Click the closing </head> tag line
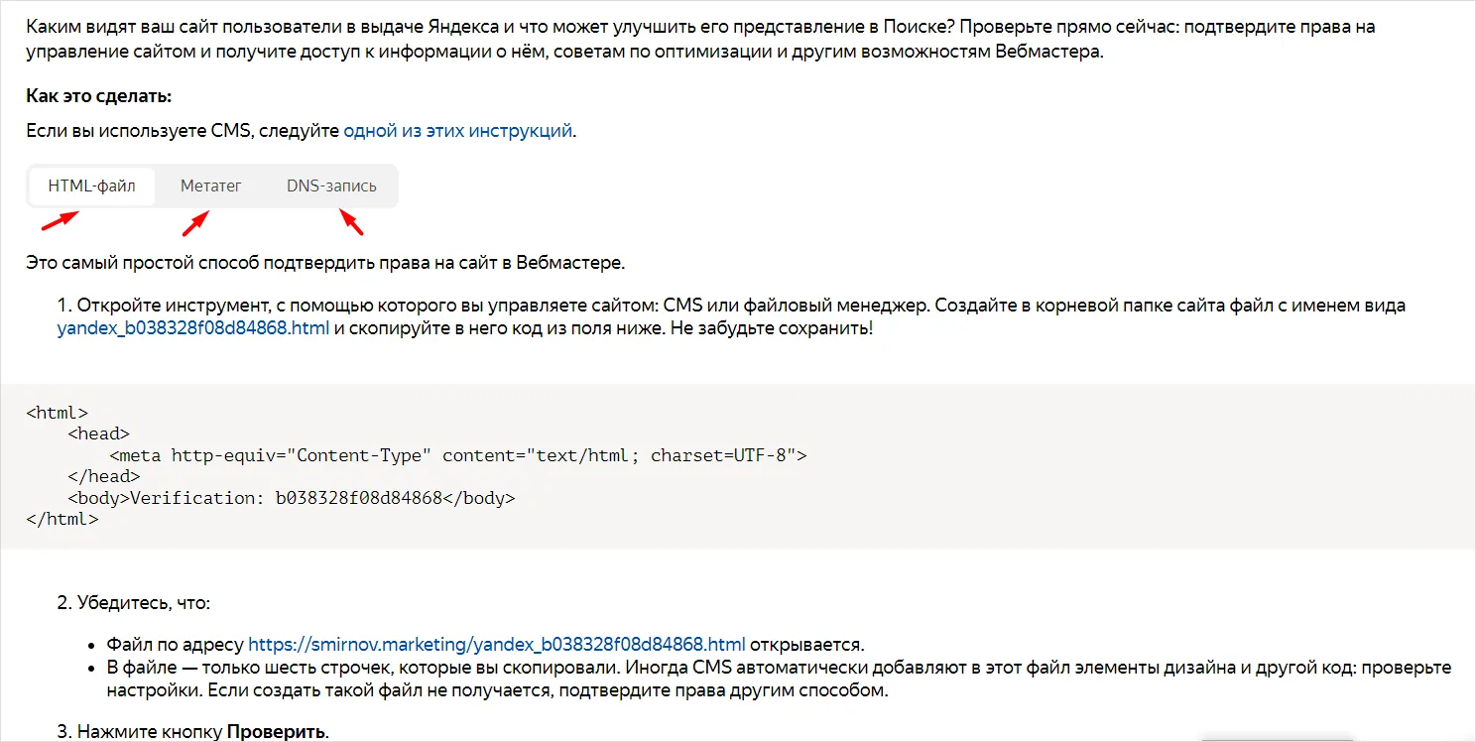 [x=103, y=476]
